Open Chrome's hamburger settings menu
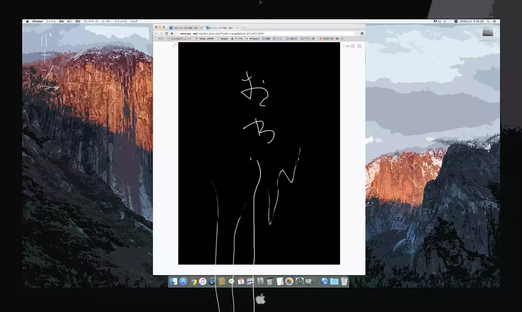Screen dimensions: 522x312 point(361,33)
